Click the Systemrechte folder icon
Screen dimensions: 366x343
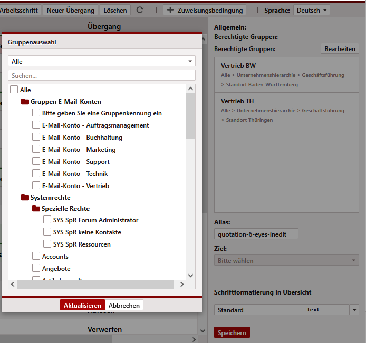pos(25,198)
